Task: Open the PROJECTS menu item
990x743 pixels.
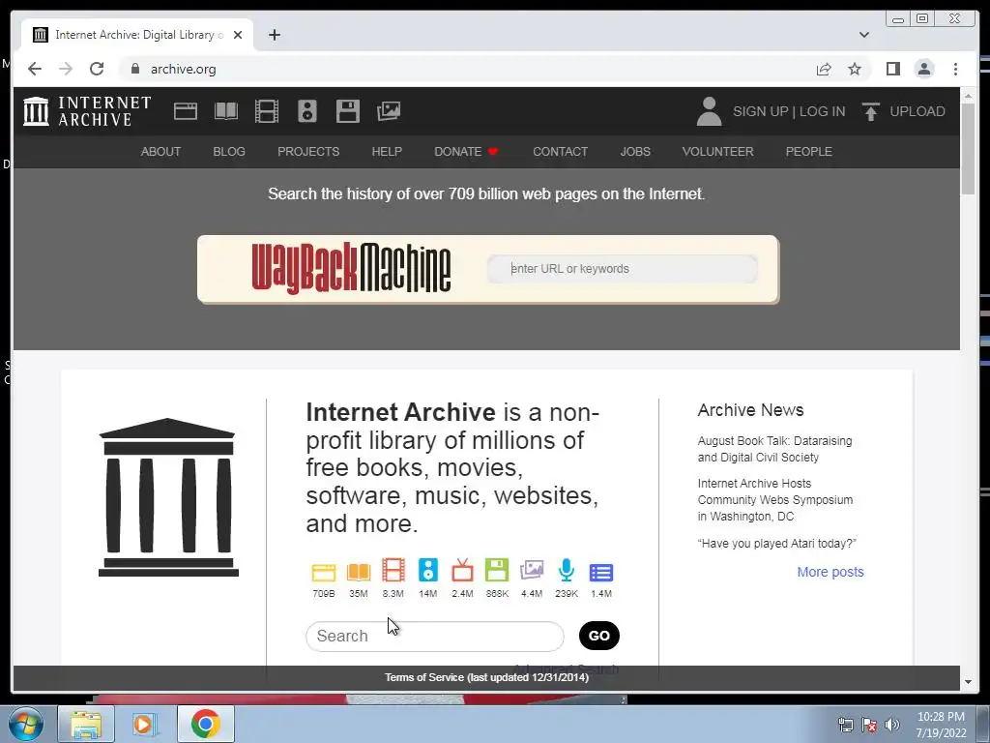Action: tap(308, 152)
